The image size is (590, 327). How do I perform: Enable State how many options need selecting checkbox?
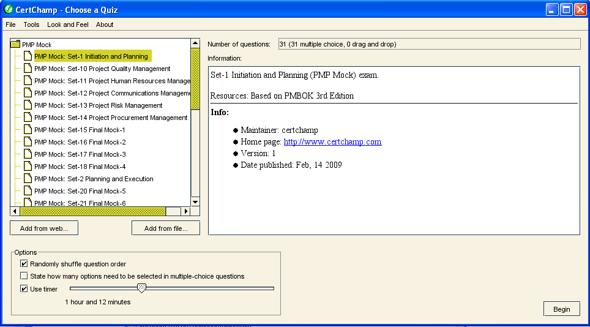(24, 276)
